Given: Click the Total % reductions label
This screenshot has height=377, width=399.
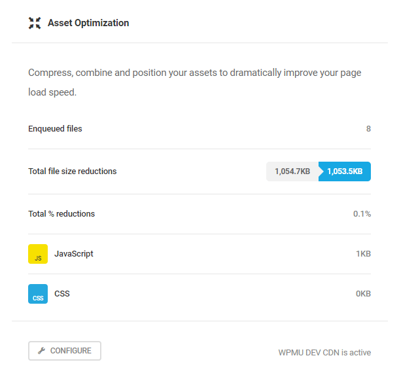Looking at the screenshot, I should click(61, 213).
